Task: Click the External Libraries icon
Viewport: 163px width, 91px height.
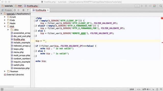Action: [5, 75]
